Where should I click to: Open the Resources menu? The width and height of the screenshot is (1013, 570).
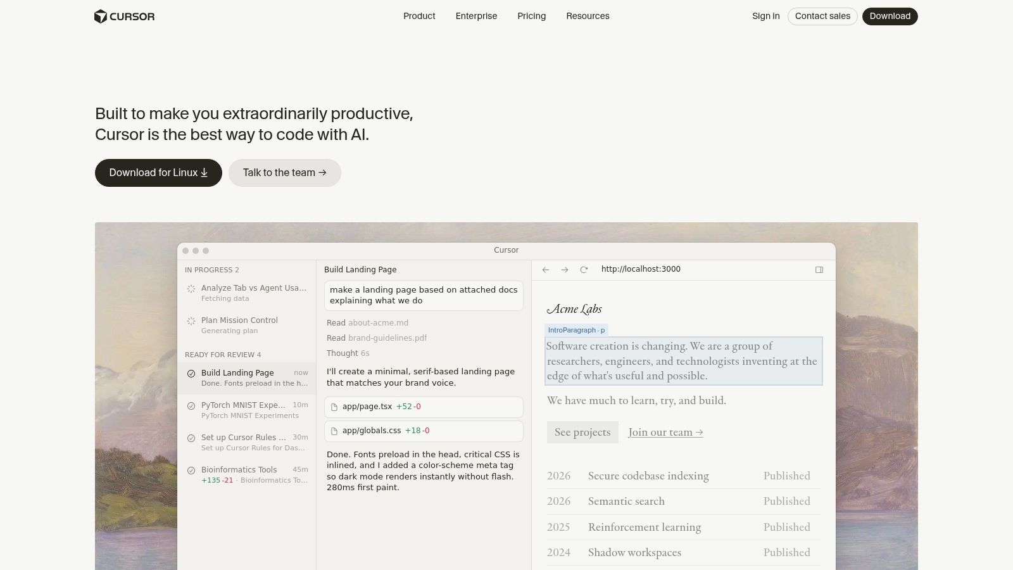(588, 16)
